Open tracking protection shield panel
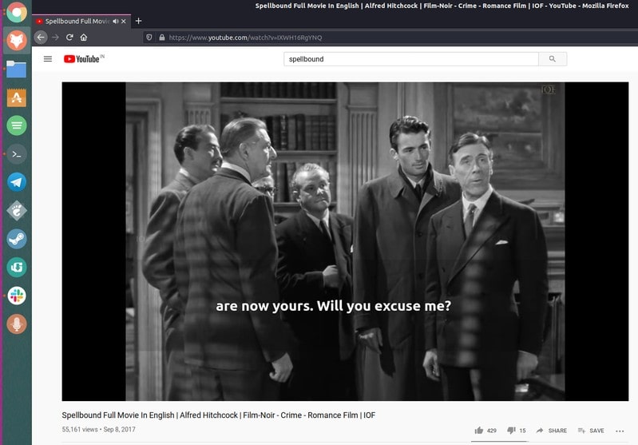The width and height of the screenshot is (638, 445). 149,38
